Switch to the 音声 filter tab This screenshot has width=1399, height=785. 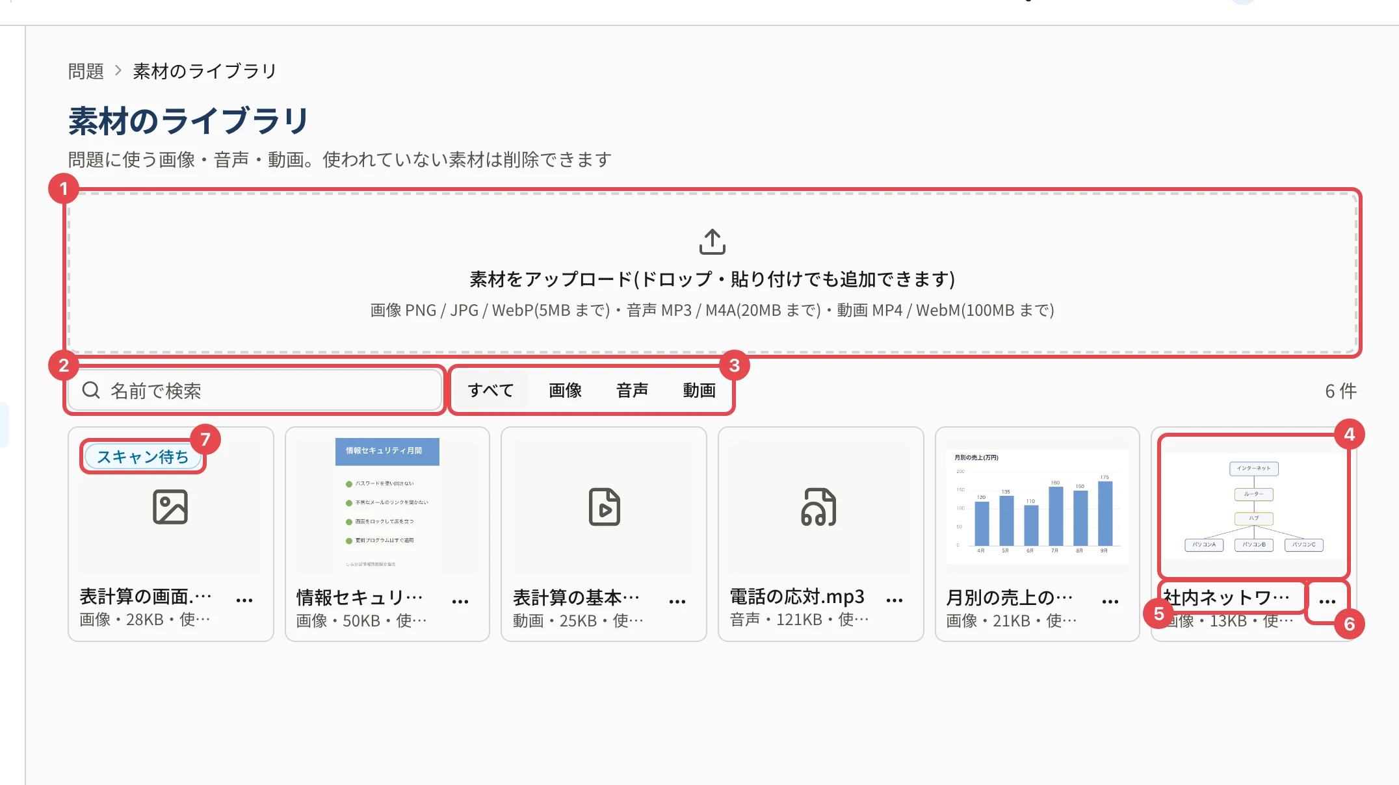(x=633, y=391)
